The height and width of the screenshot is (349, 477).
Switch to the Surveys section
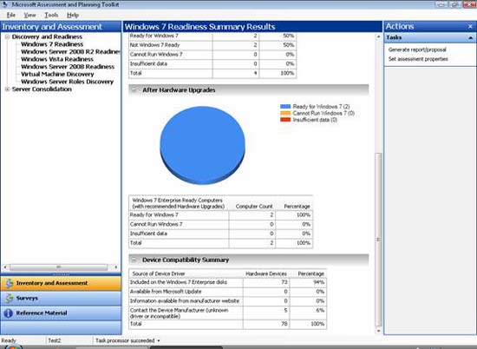tap(61, 298)
